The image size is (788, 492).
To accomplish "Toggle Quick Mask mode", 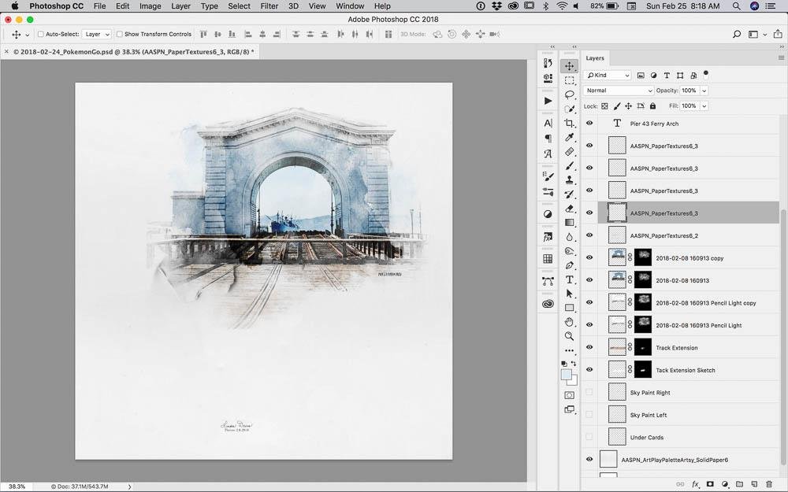I will tap(570, 395).
